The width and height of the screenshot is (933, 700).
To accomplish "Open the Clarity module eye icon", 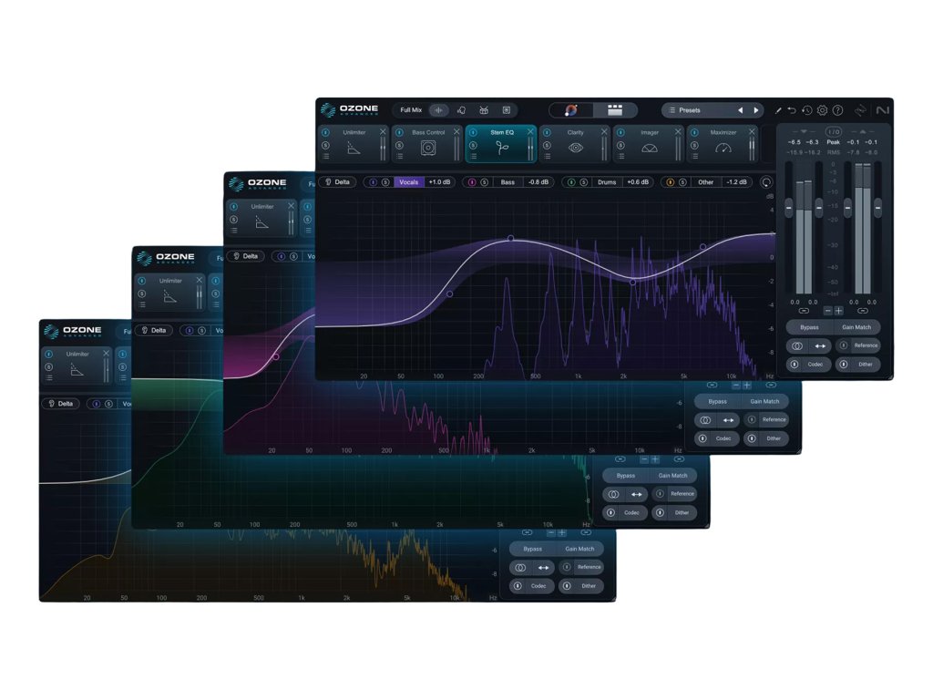I will (575, 149).
